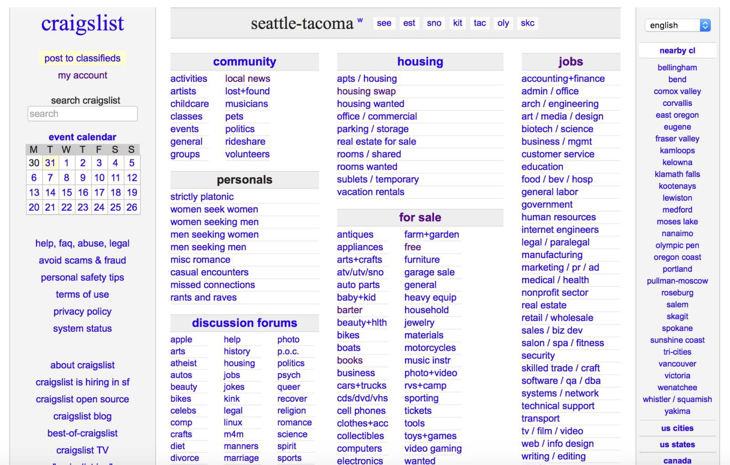Open the jobs section heading
730x465 pixels.
[571, 62]
